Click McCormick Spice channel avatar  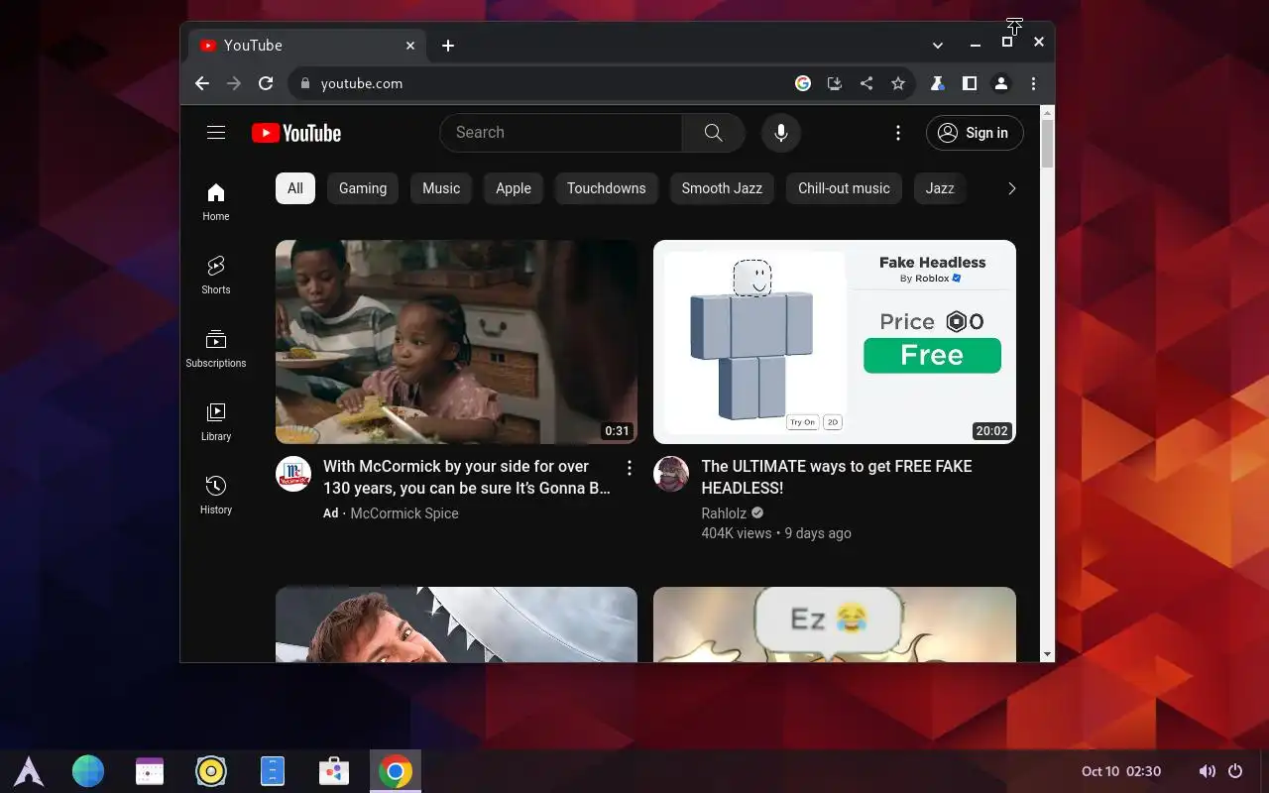(293, 475)
